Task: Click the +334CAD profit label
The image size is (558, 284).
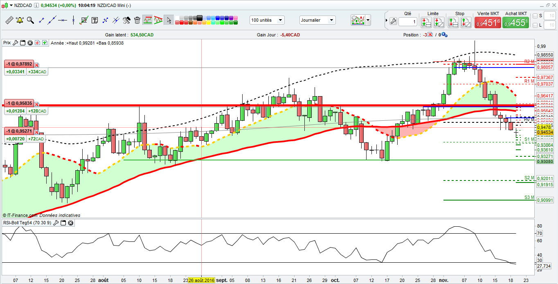Action: pyautogui.click(x=38, y=72)
